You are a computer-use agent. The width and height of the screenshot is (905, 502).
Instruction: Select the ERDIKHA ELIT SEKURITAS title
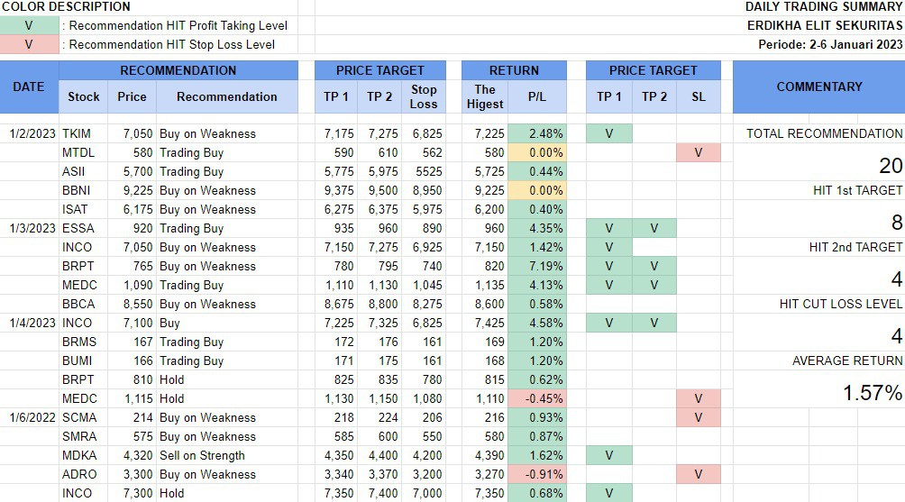click(825, 25)
